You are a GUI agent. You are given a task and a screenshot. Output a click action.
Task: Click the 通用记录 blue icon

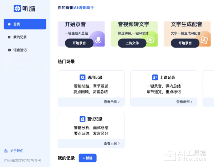click(82, 77)
